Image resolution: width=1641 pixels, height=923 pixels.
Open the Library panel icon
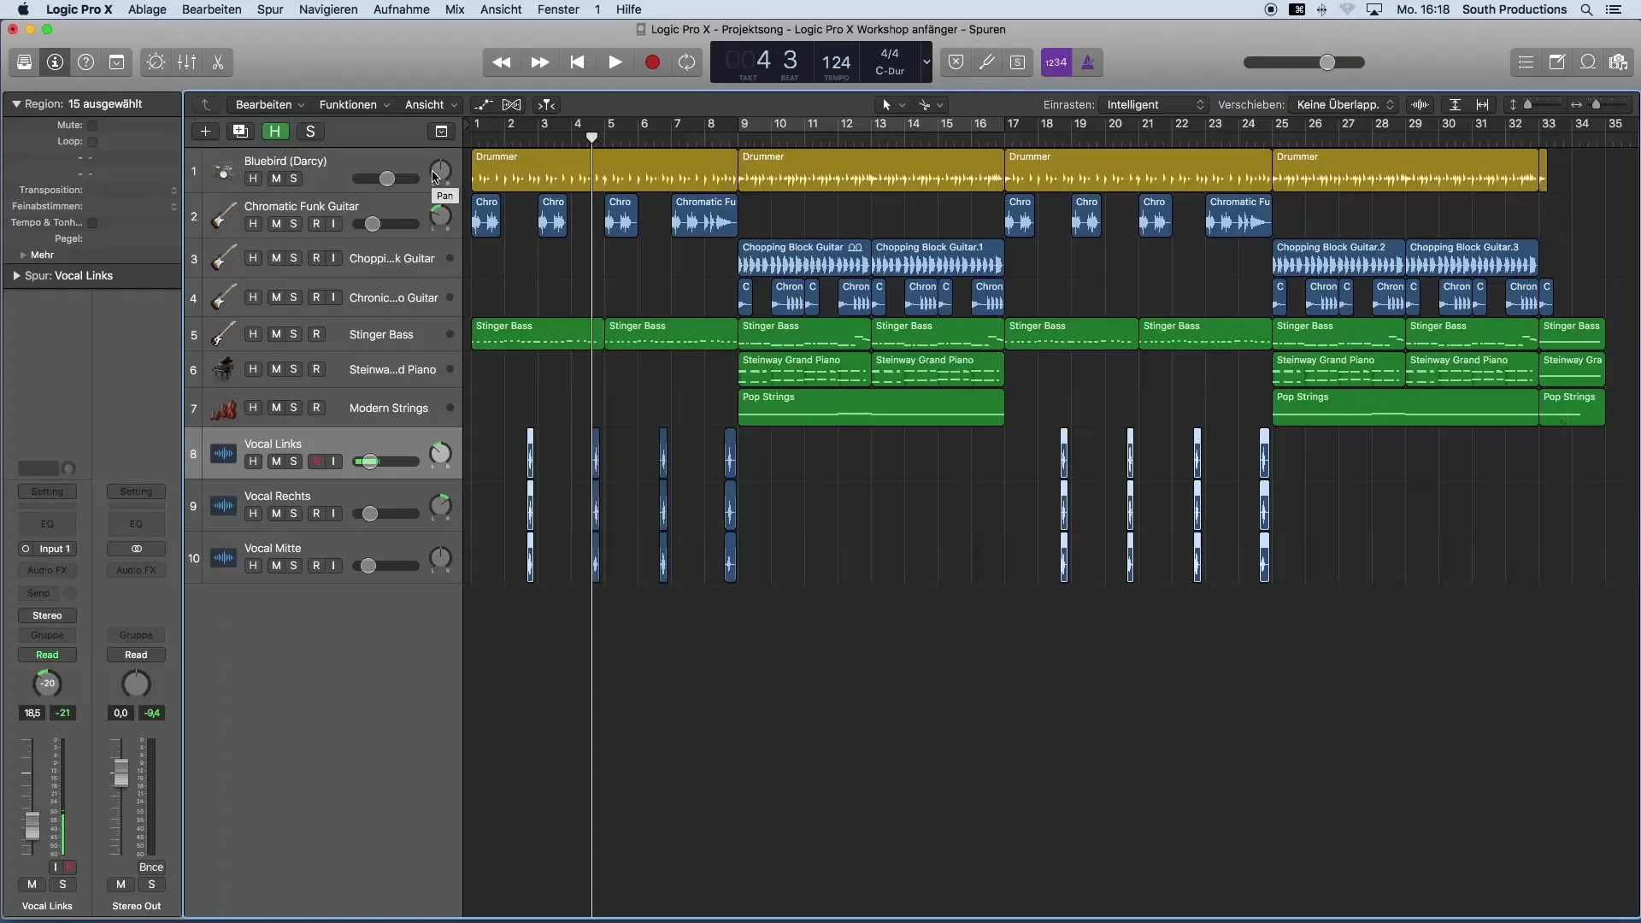[x=24, y=62]
